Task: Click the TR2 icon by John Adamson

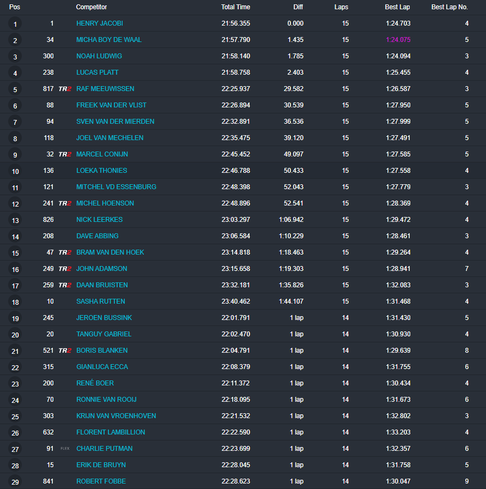Action: click(65, 269)
